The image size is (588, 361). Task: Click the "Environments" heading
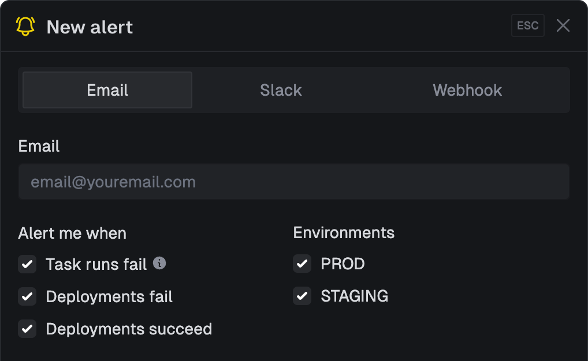(344, 233)
